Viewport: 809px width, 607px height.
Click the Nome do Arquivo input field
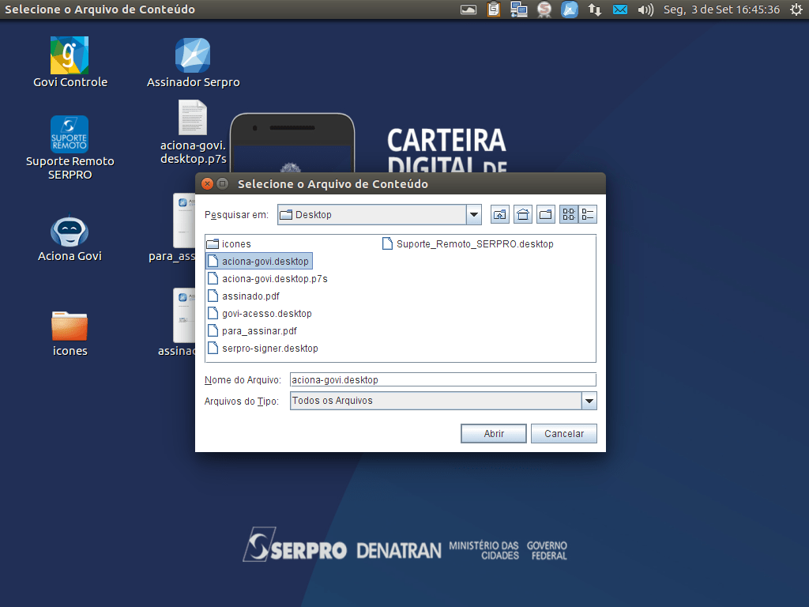coord(442,380)
